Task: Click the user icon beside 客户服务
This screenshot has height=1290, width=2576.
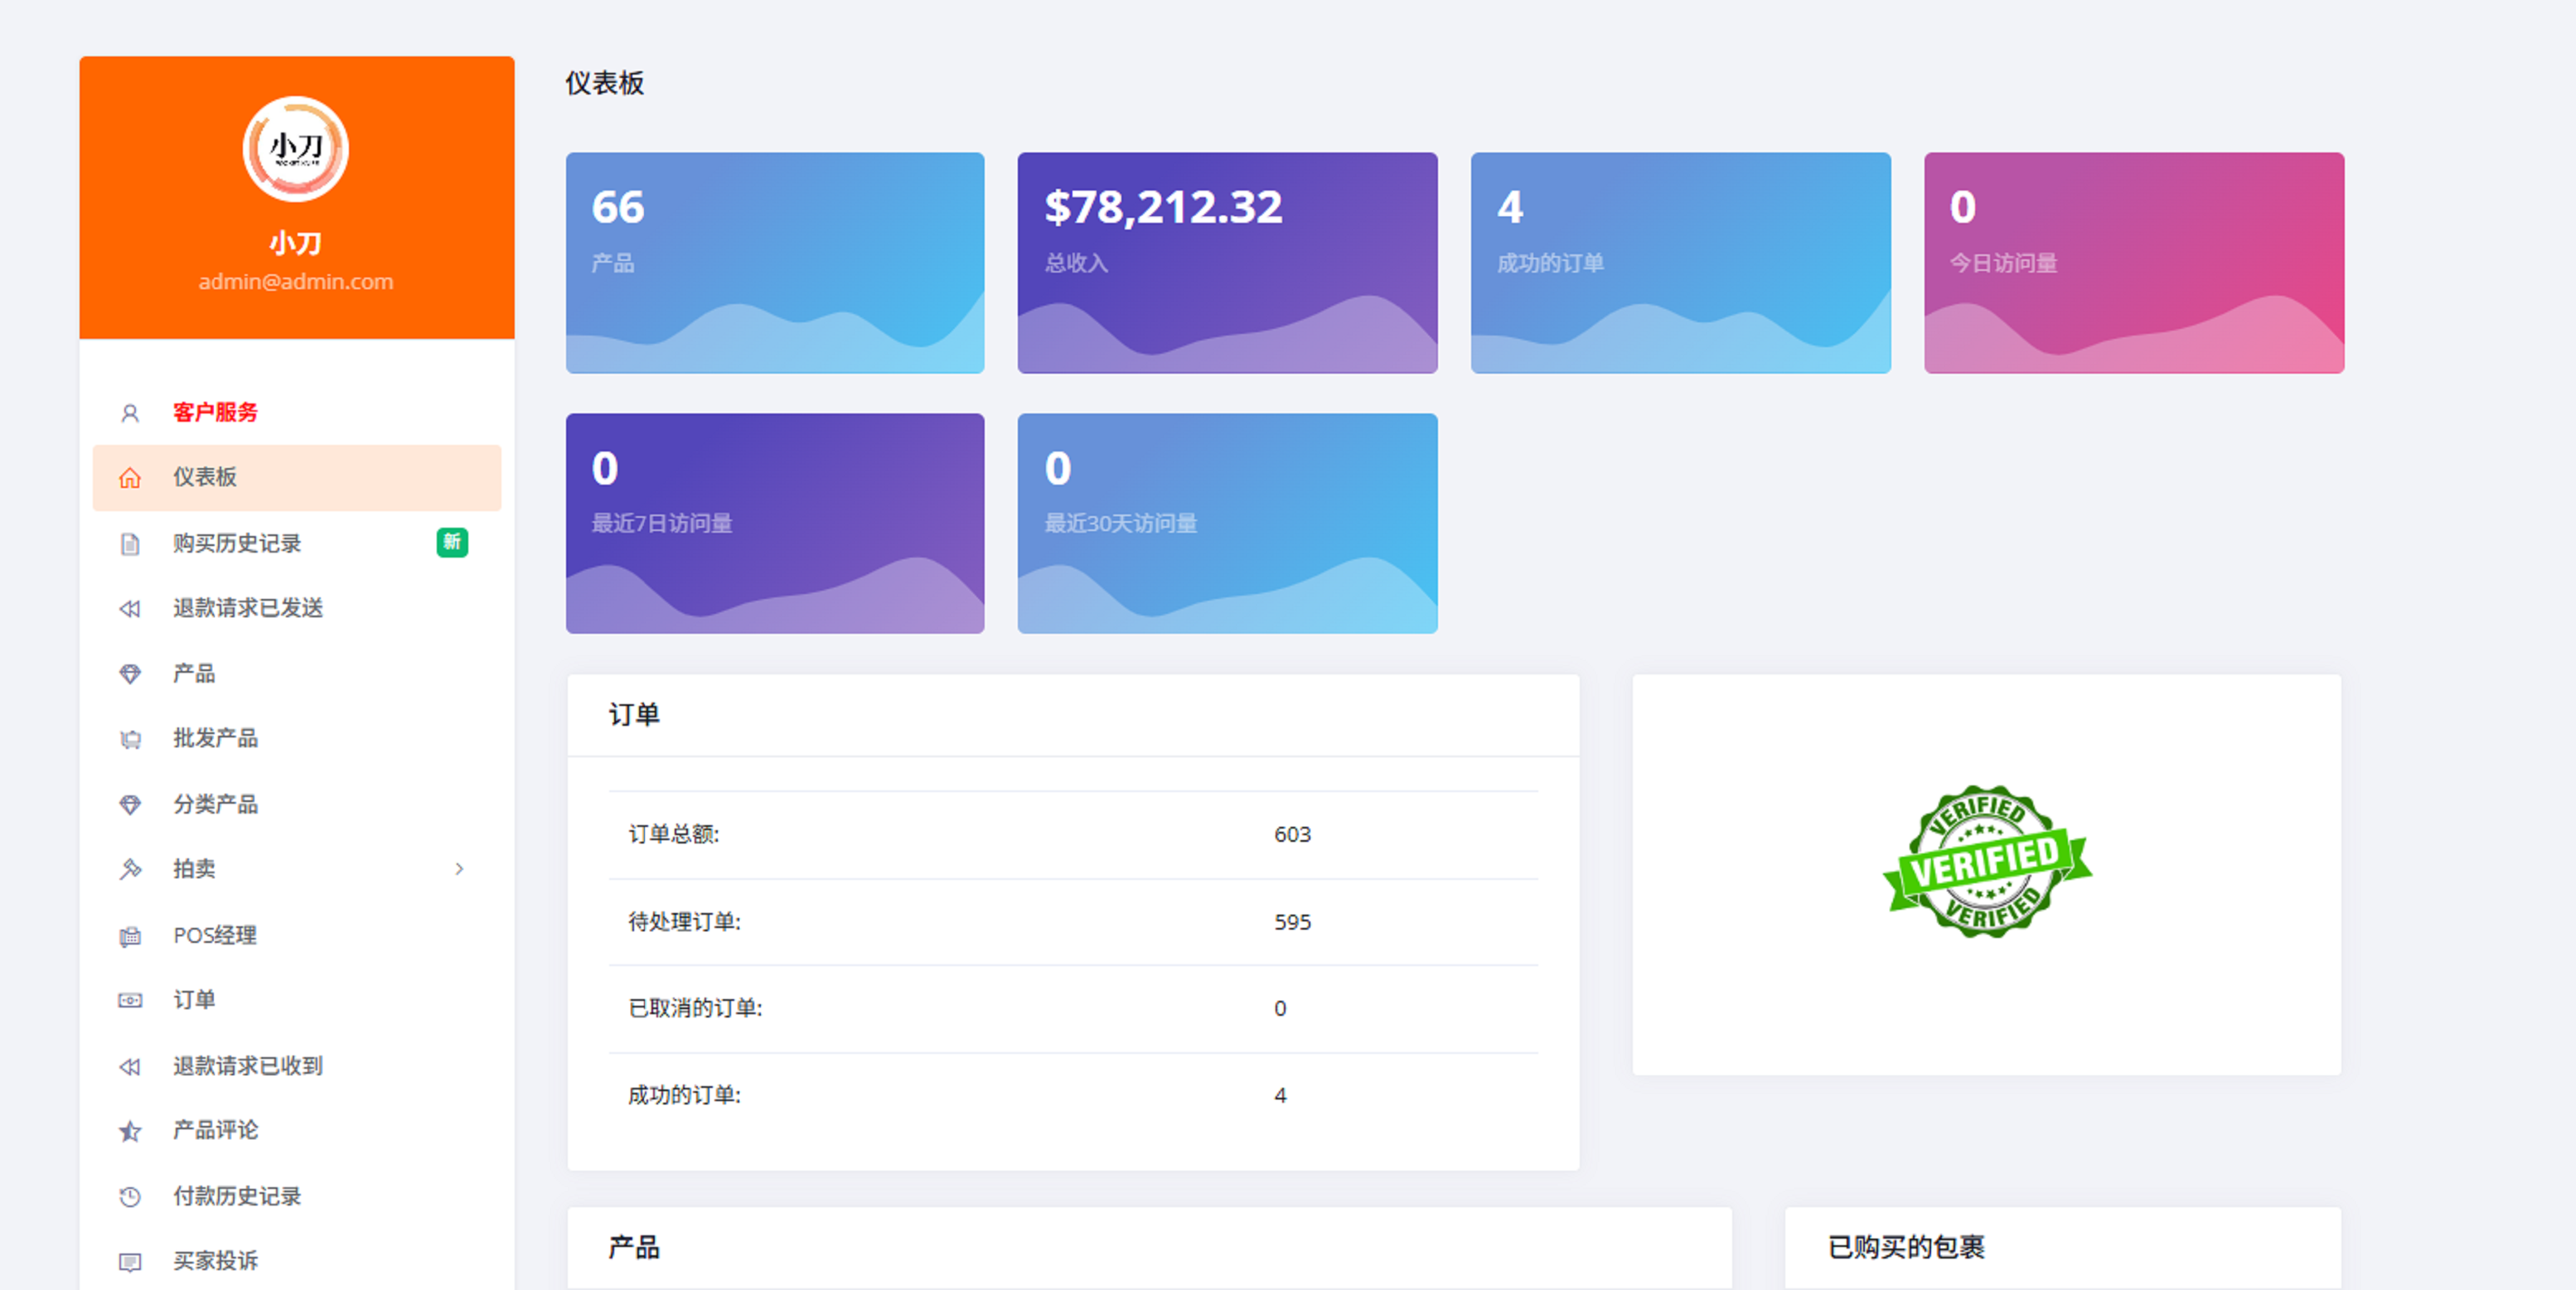Action: 130,413
